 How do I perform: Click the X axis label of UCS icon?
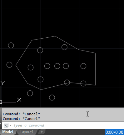(19, 100)
